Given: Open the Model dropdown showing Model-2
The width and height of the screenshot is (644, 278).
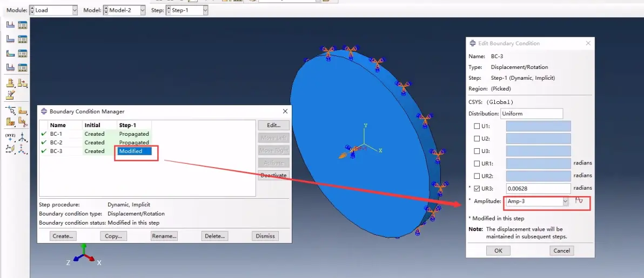Looking at the screenshot, I should pos(124,10).
